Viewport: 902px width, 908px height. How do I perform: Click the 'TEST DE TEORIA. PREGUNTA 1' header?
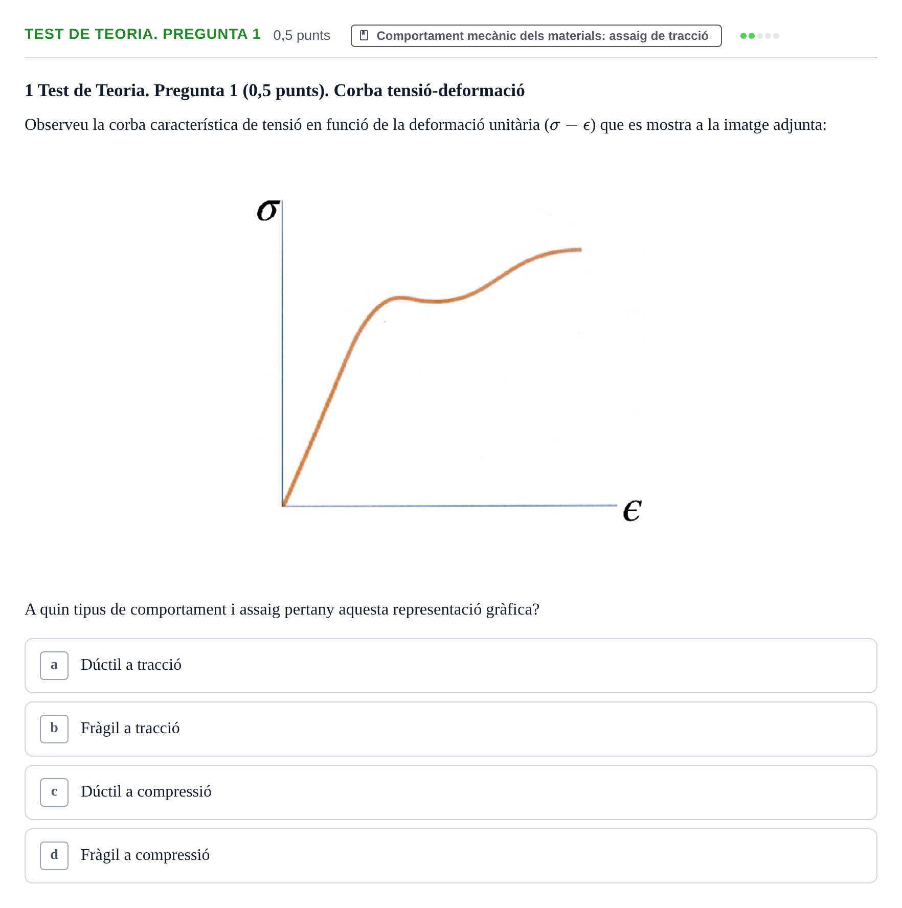coord(143,34)
